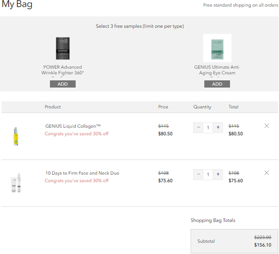279x254 pixels.
Task: Select the POWER Advanced Wrinkle Fighter 360° sample name
Action: [63, 70]
